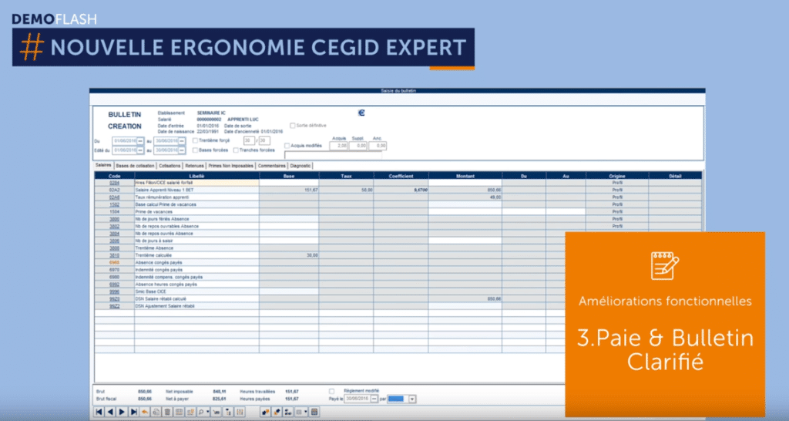Click code link 3810 for Trentième calculée
Image resolution: width=789 pixels, height=421 pixels.
coord(114,255)
